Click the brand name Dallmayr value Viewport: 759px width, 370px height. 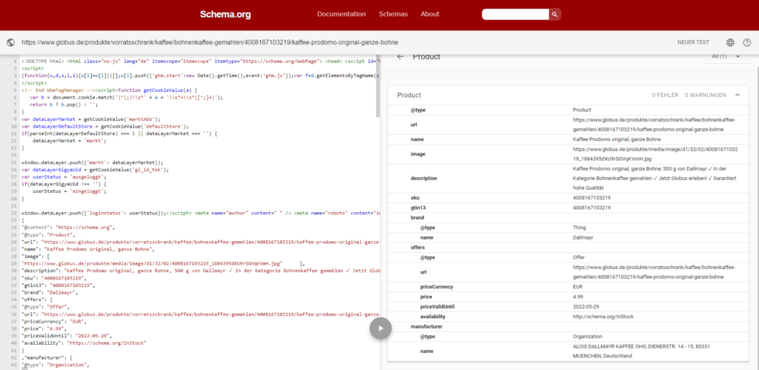click(x=583, y=237)
